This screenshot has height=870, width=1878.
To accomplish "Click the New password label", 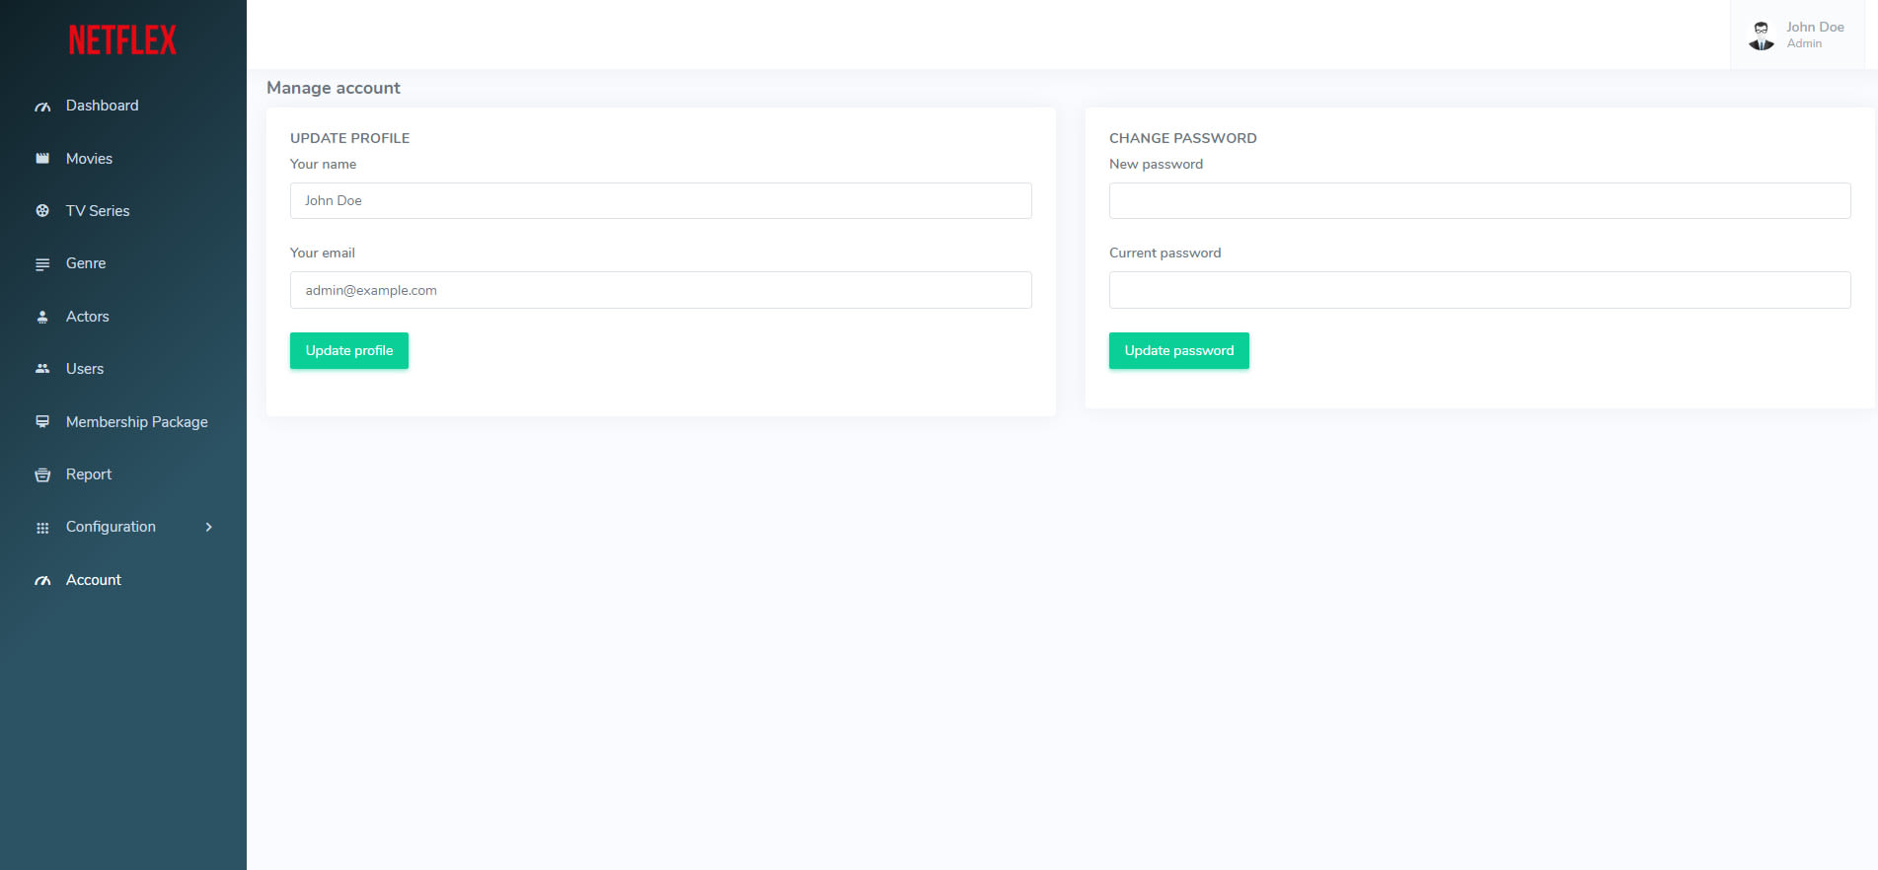I will coord(1157,164).
